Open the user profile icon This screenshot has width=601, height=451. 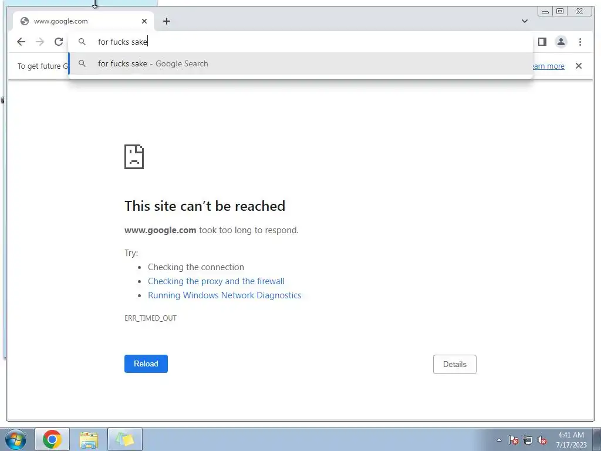561,42
